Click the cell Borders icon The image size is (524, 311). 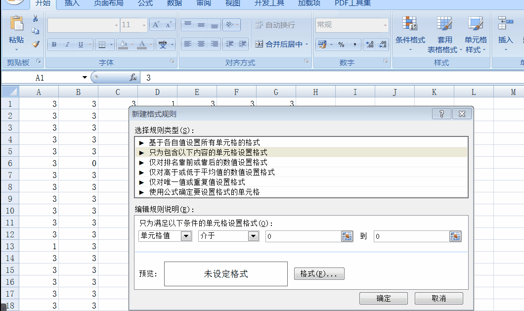click(x=102, y=44)
